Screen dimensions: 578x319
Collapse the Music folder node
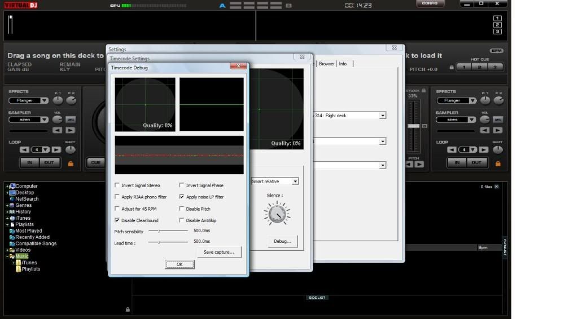[7, 256]
